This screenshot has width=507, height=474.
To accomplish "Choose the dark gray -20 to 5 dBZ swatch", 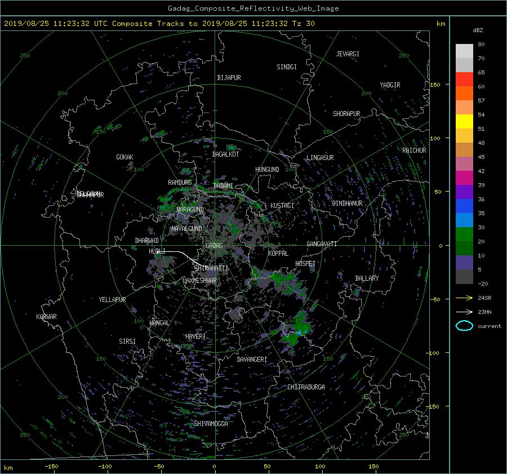I will pos(464,277).
